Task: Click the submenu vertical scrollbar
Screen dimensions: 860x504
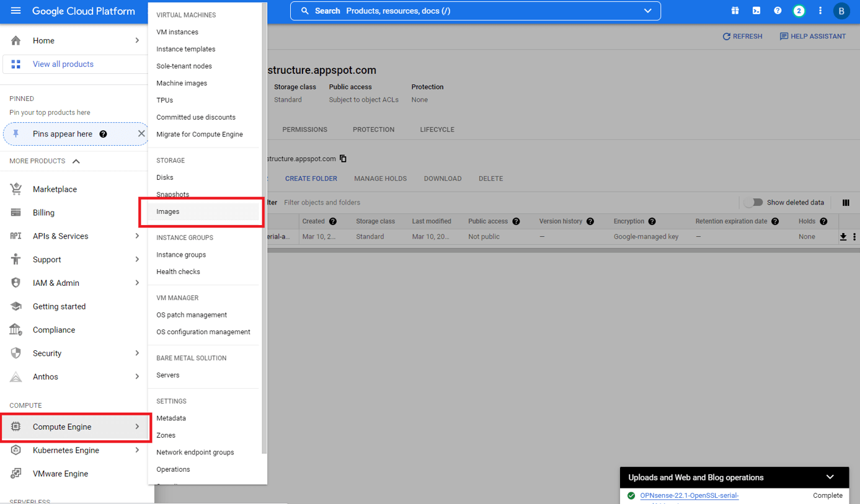Action: pyautogui.click(x=264, y=227)
